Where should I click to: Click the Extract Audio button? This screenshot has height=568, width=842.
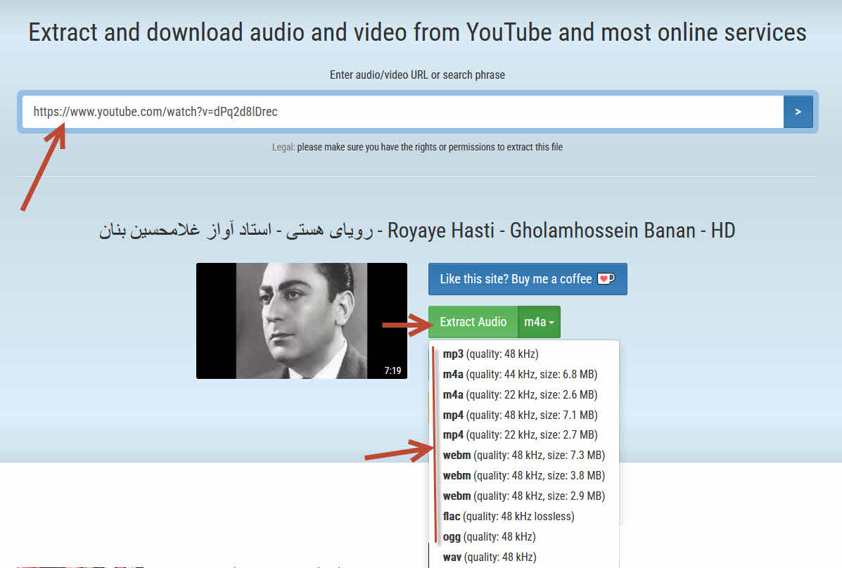[x=473, y=322]
